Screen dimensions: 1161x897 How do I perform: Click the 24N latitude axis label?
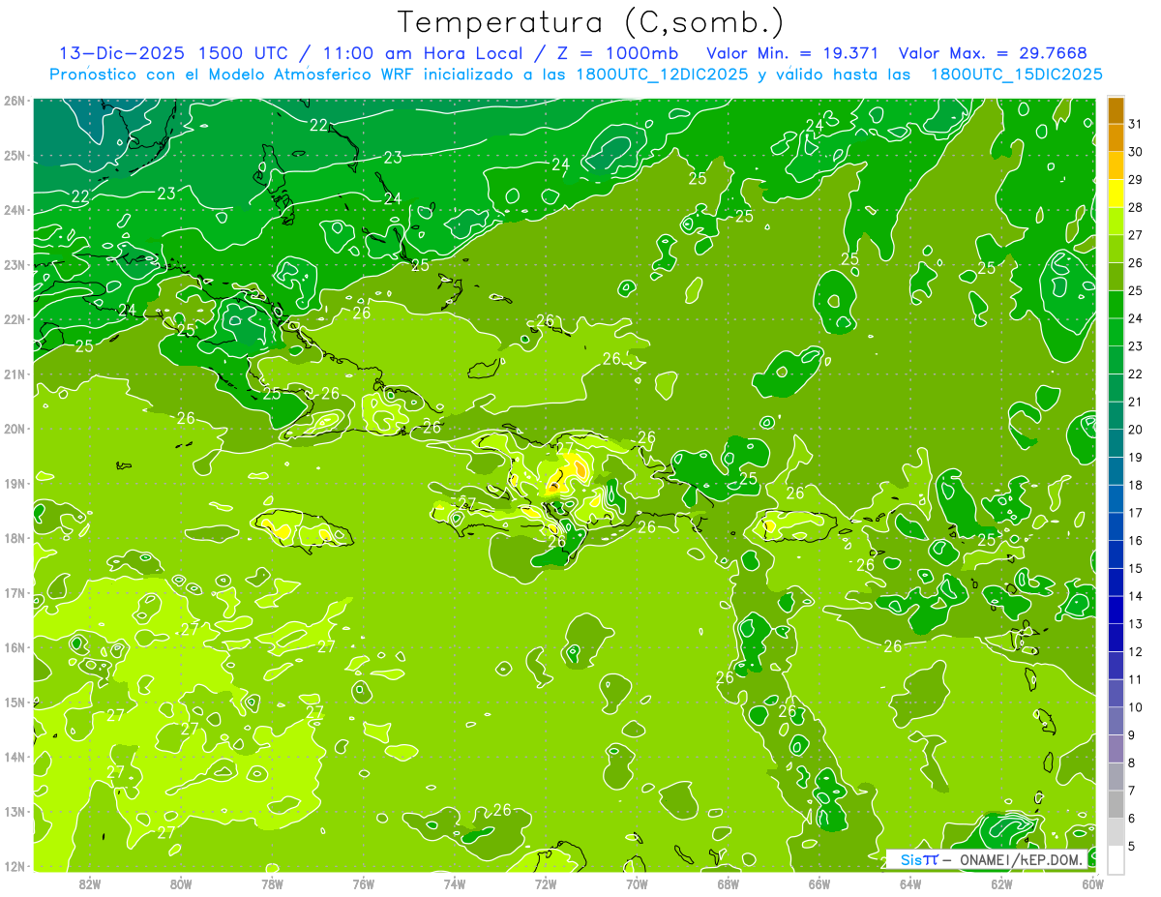pyautogui.click(x=15, y=210)
